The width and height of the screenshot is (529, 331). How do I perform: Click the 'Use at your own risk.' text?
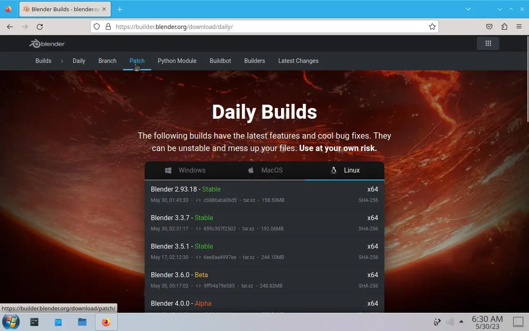click(x=338, y=148)
